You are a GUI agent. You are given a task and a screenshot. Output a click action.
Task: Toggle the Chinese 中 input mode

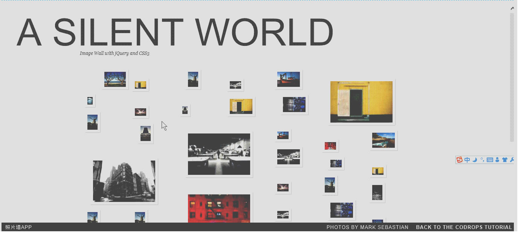467,160
